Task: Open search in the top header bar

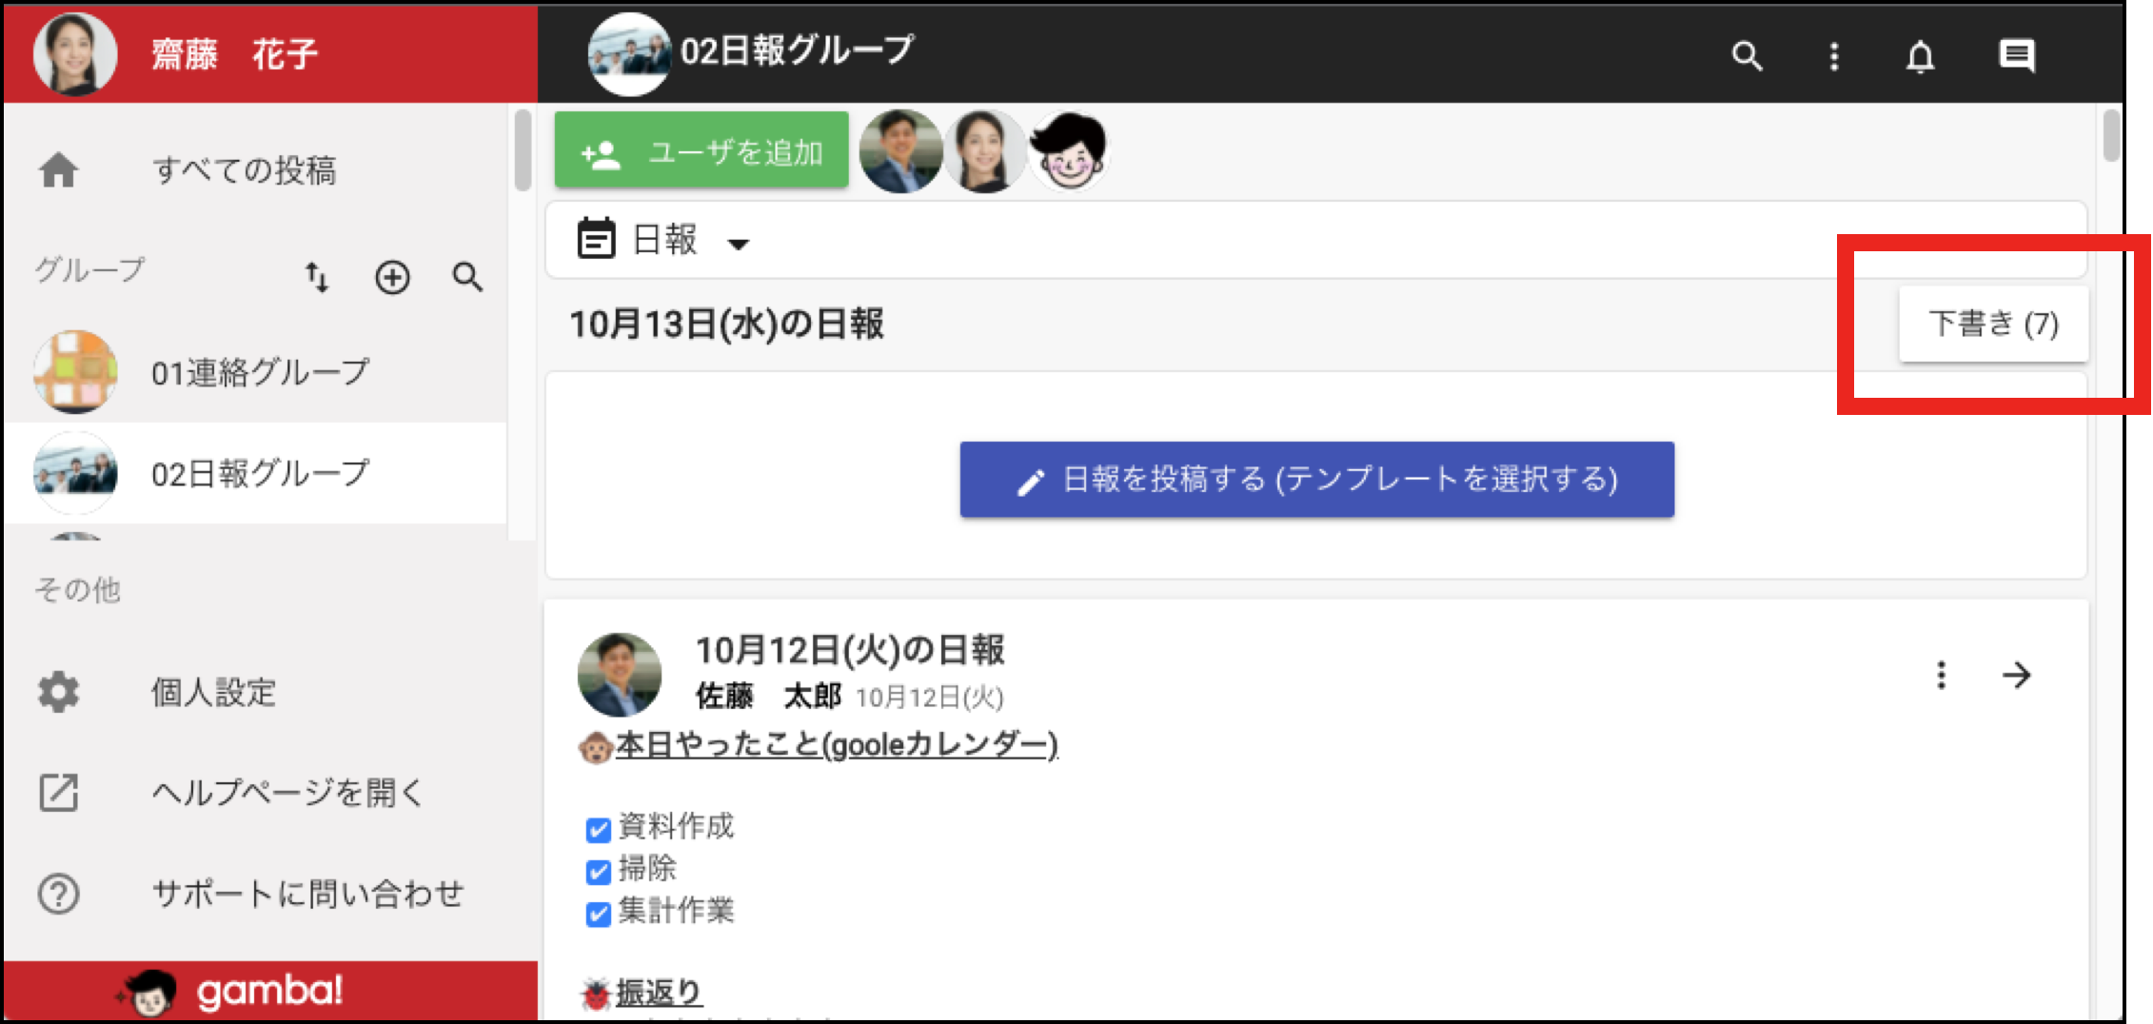Action: tap(1747, 56)
